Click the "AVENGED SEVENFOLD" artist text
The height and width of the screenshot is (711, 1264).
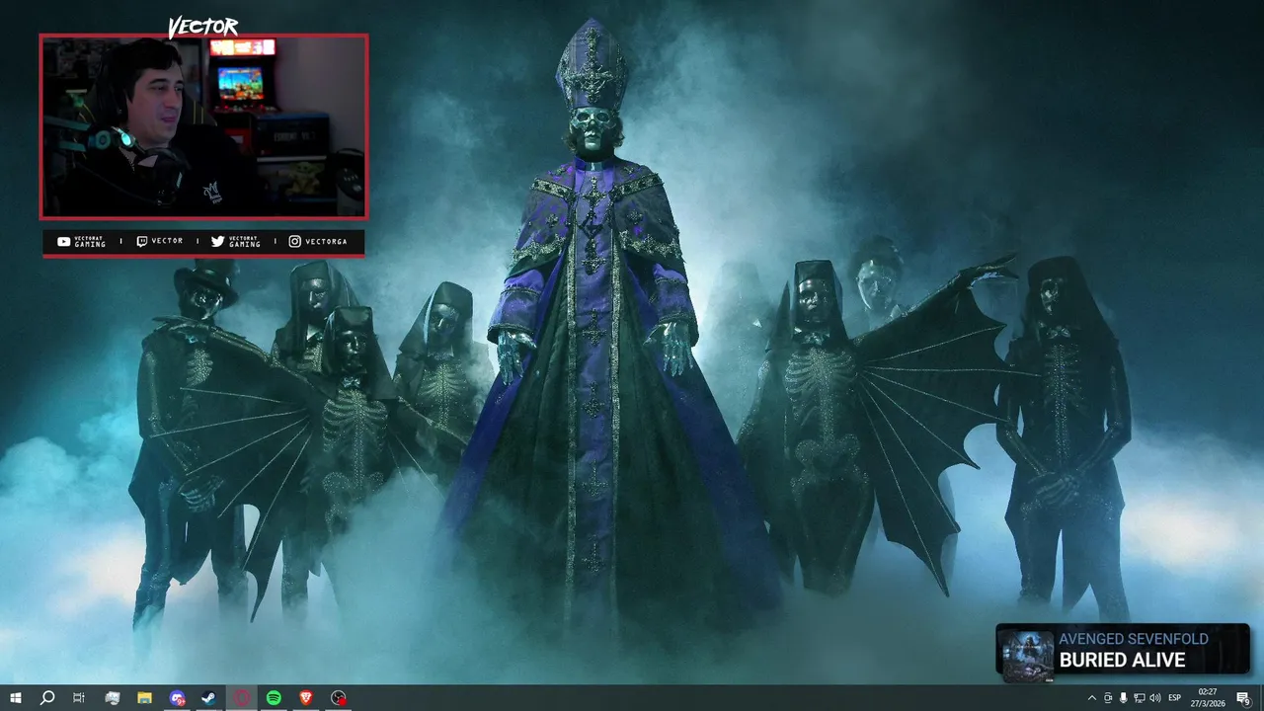tap(1133, 640)
